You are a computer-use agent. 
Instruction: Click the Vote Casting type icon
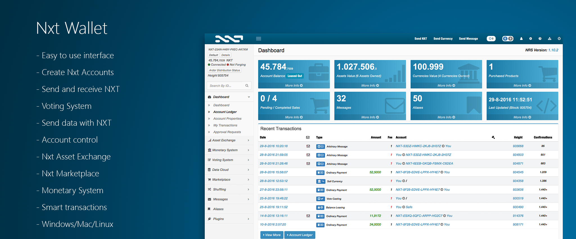click(x=320, y=199)
